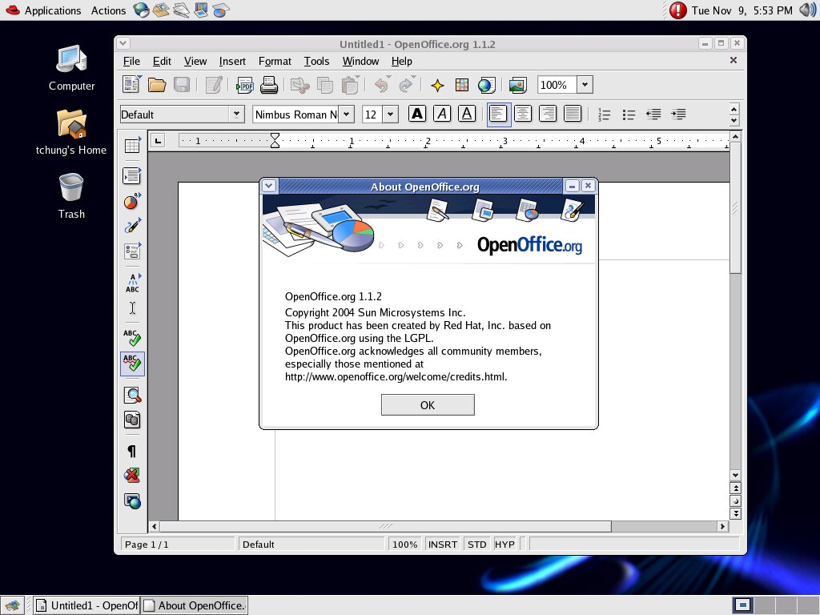820x615 pixels.
Task: Undo the last action with the Undo arrow
Action: (382, 85)
